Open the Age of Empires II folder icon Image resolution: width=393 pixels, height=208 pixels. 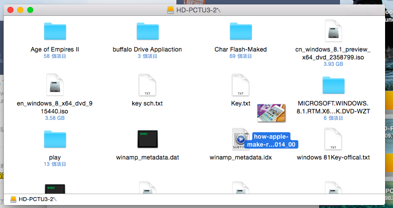tap(55, 31)
